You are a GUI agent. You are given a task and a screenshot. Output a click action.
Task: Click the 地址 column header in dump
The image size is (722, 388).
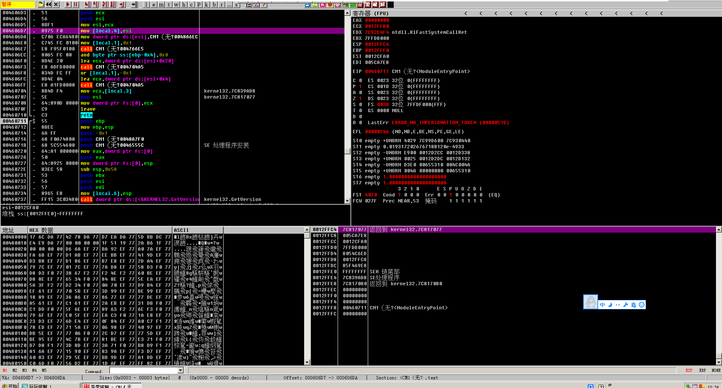[14, 230]
